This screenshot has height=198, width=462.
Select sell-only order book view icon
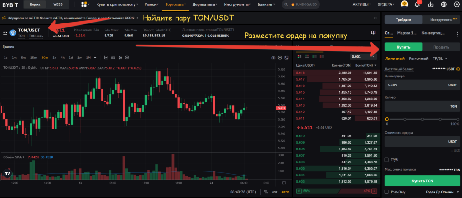click(x=321, y=56)
